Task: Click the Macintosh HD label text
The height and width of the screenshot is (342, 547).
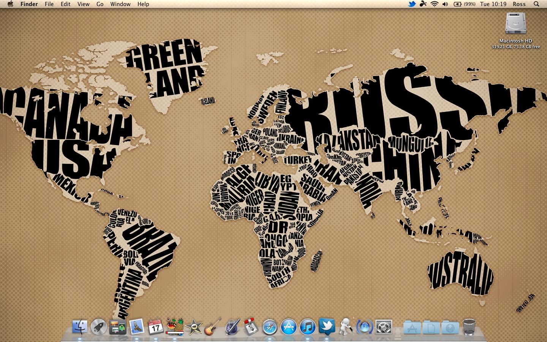Action: pos(515,41)
